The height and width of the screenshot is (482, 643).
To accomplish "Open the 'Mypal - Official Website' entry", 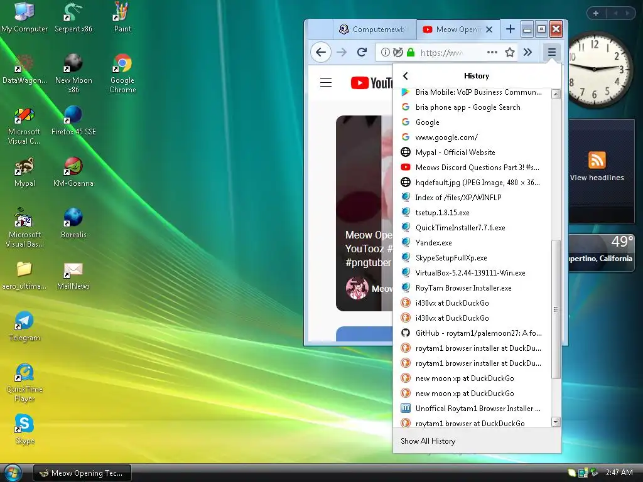I will click(x=473, y=152).
